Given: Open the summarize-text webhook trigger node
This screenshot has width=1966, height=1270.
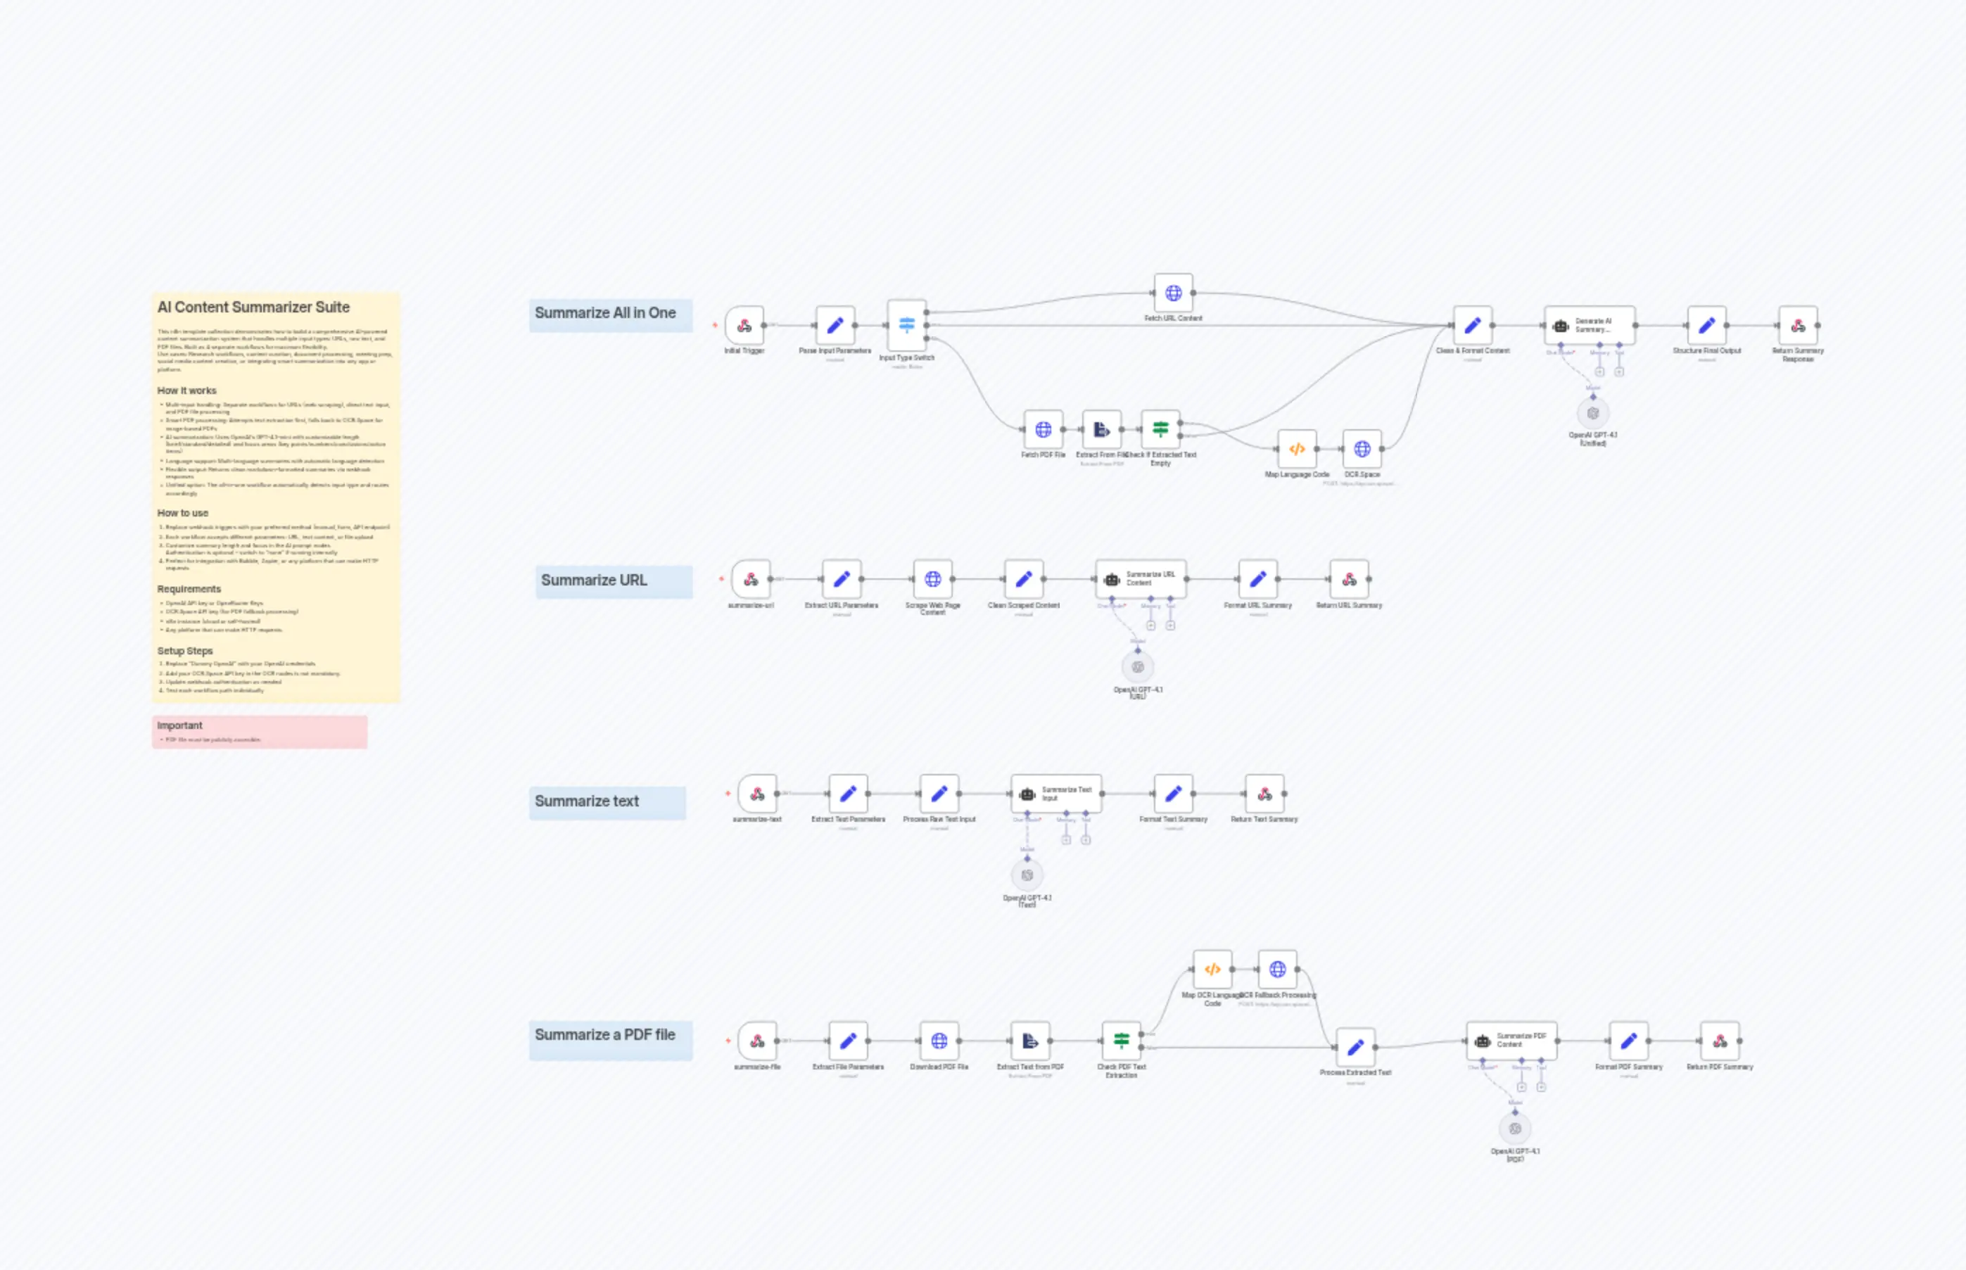Looking at the screenshot, I should (758, 794).
